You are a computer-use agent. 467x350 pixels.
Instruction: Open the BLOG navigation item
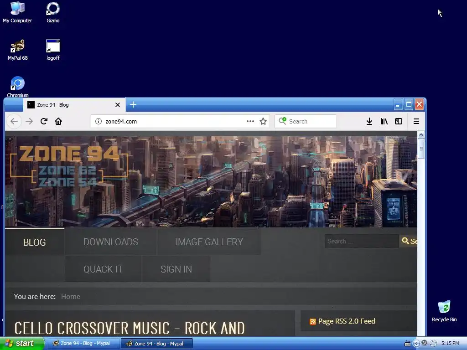35,242
